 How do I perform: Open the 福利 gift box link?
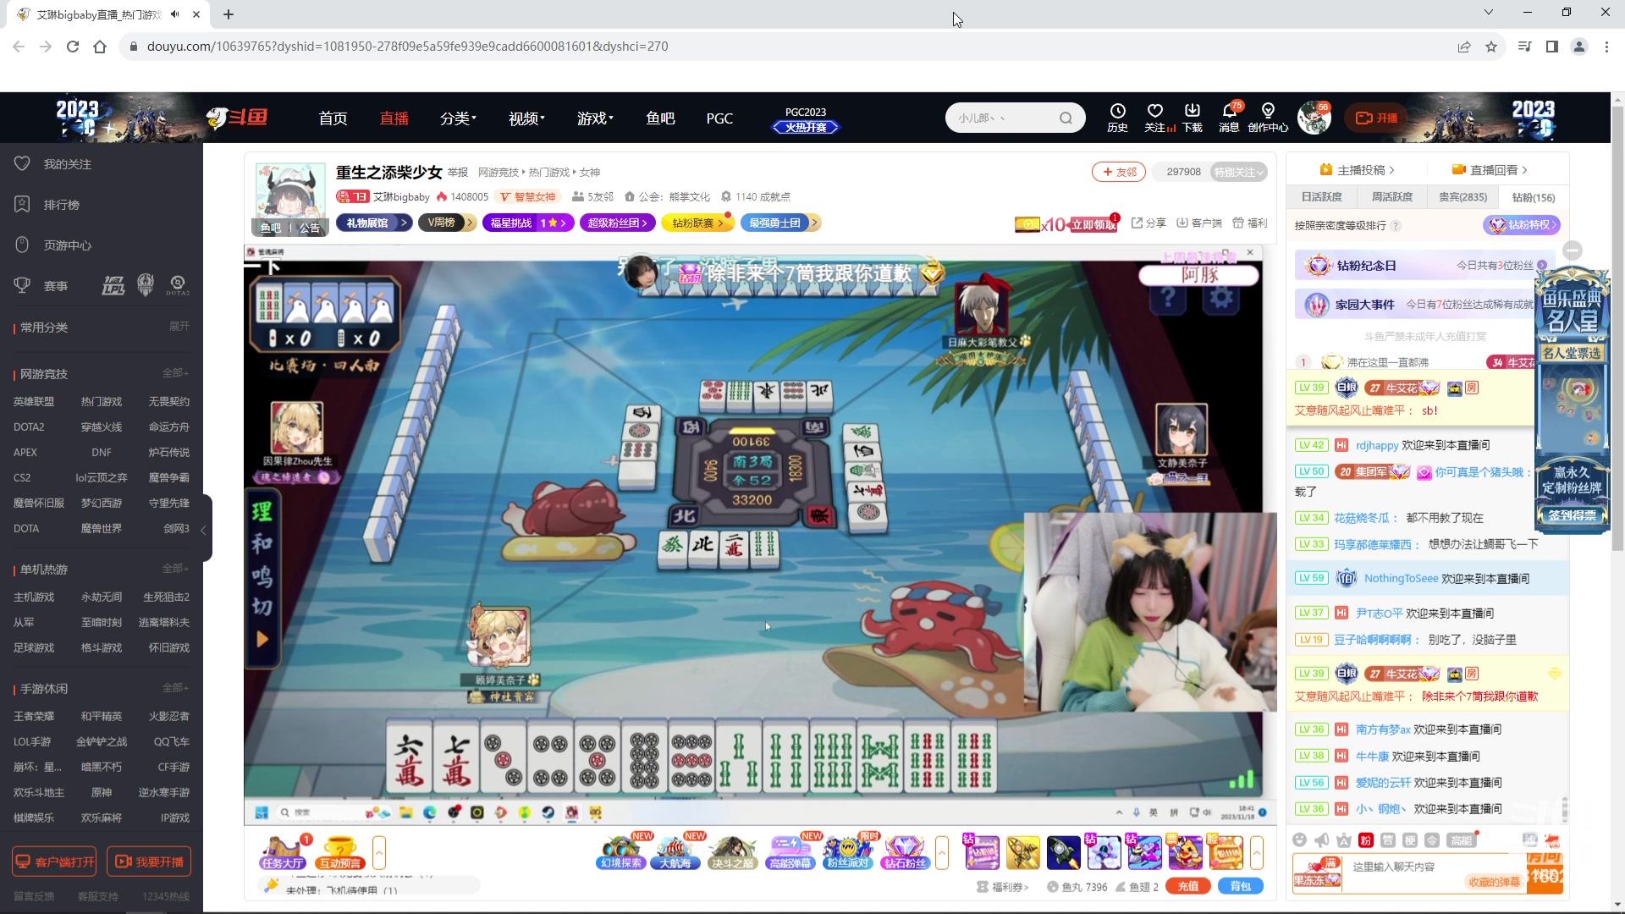click(x=1250, y=223)
